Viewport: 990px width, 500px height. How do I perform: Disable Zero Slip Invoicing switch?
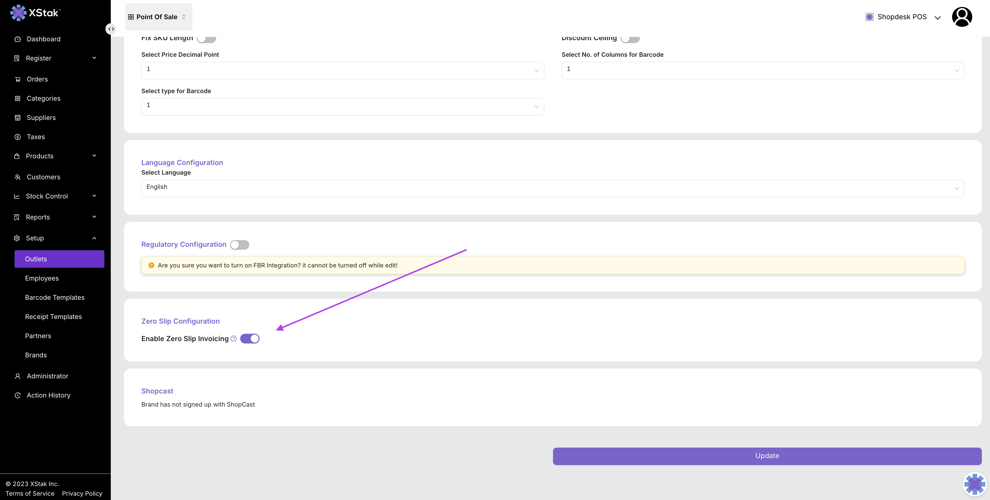click(x=250, y=339)
